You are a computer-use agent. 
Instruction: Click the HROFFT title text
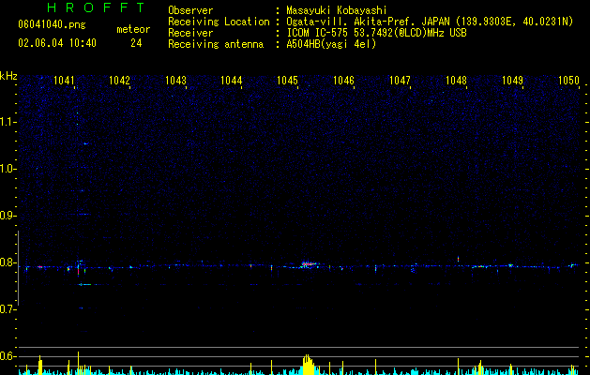96,7
